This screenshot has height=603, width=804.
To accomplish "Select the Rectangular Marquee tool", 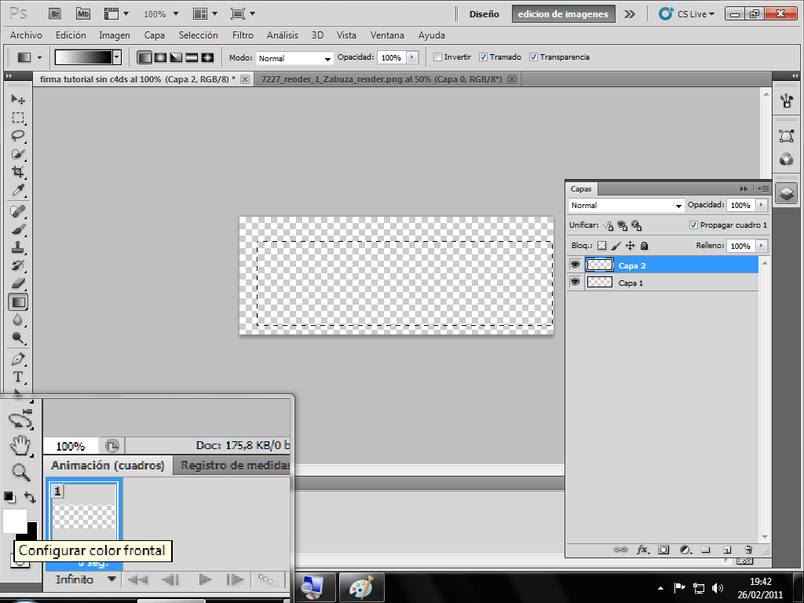I will tap(18, 118).
